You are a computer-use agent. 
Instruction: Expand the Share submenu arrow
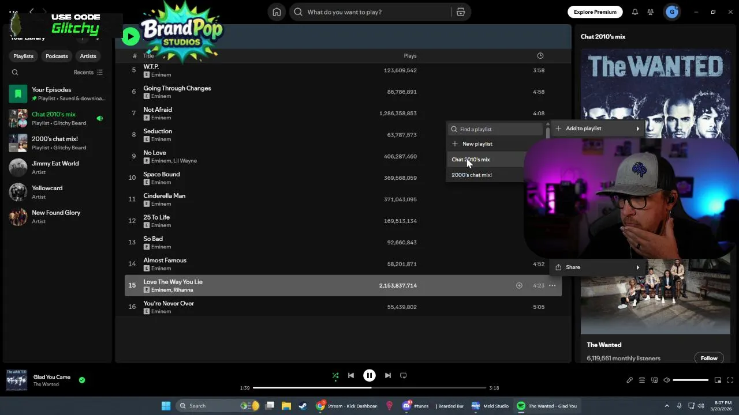(x=638, y=267)
